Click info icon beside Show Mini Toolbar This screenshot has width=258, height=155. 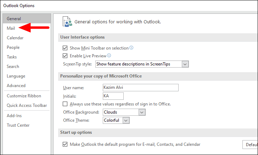[131, 48]
